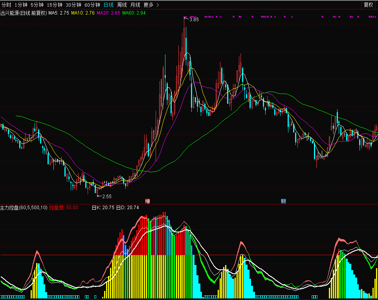Select the 60分钟 chart period
The width and height of the screenshot is (378, 300).
(x=92, y=5)
